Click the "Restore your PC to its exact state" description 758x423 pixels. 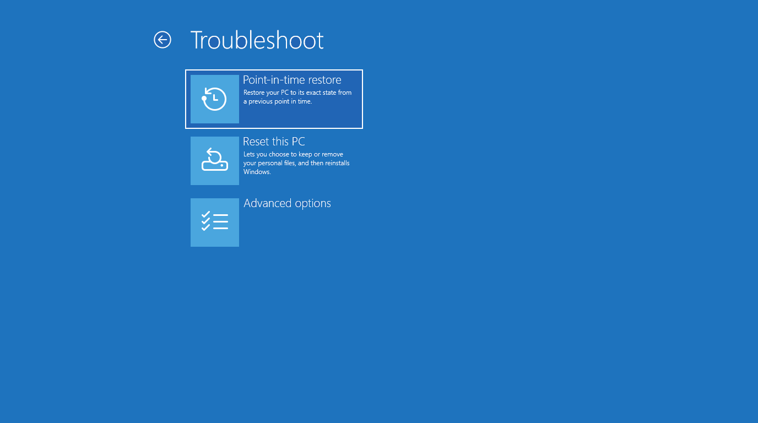(297, 93)
